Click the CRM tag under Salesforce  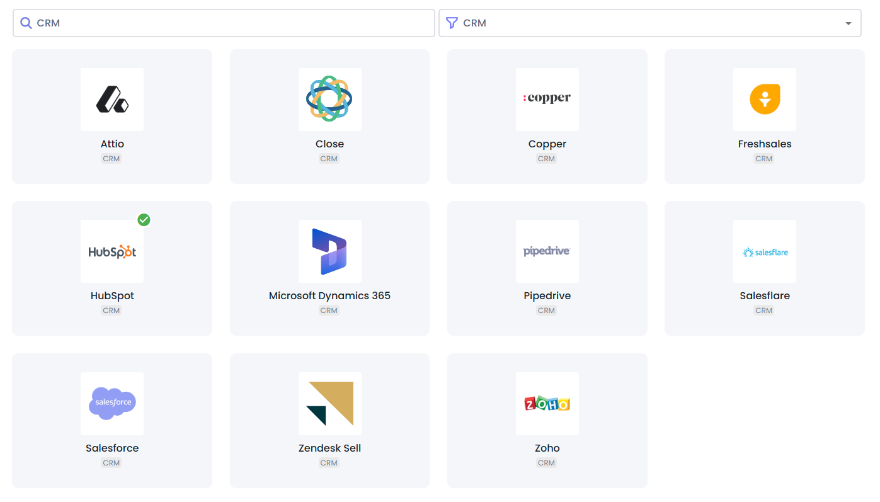111,463
